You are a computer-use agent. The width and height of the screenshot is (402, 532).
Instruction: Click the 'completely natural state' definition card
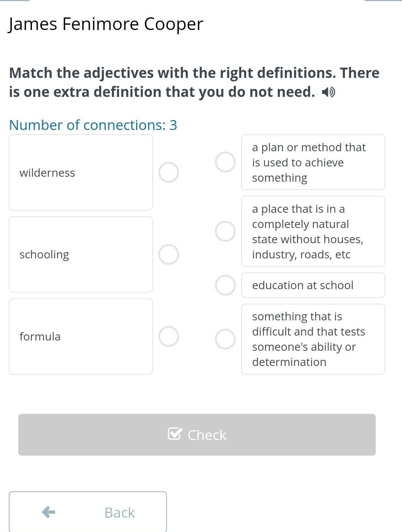click(x=313, y=231)
